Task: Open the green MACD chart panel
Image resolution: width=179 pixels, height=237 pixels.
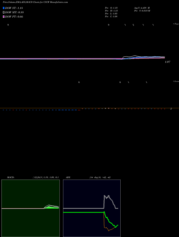Action: [30, 208]
